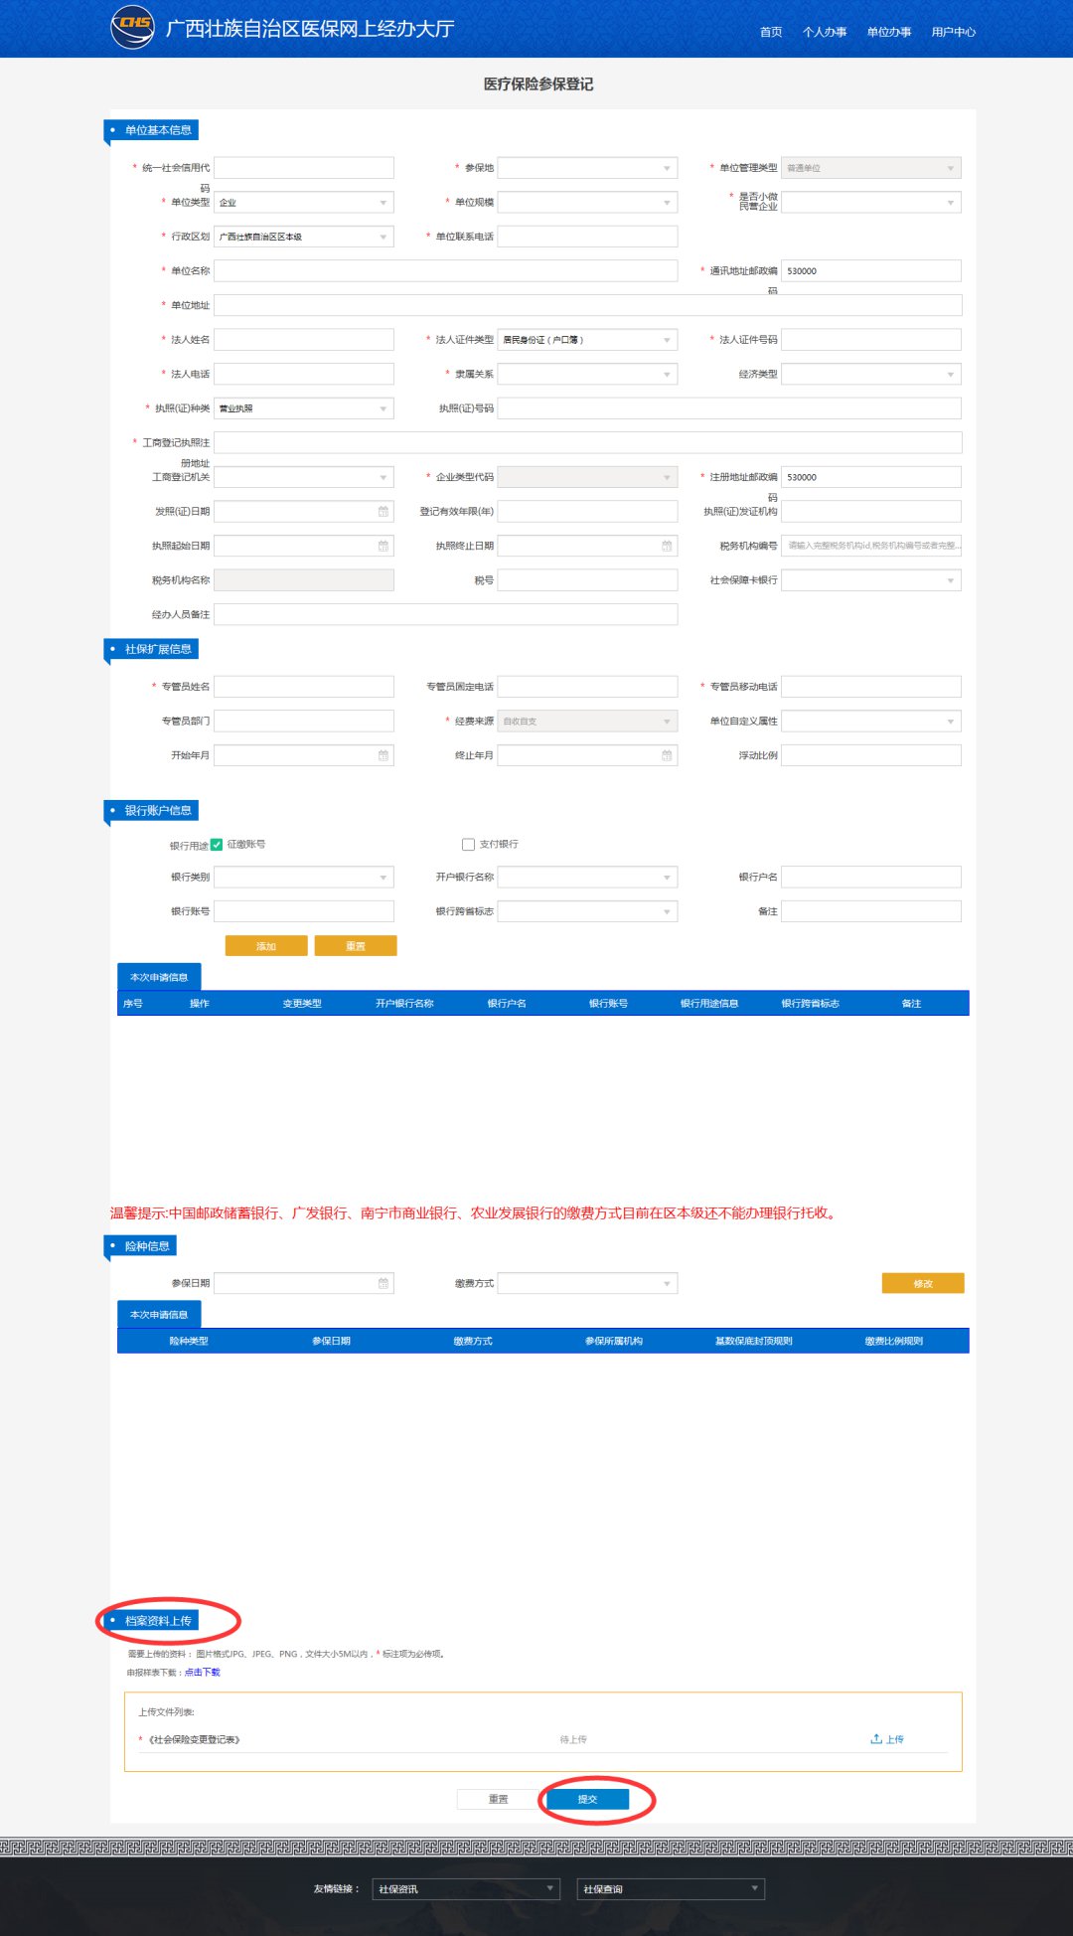
Task: Open calendar icon for 开始年月
Action: point(383,755)
